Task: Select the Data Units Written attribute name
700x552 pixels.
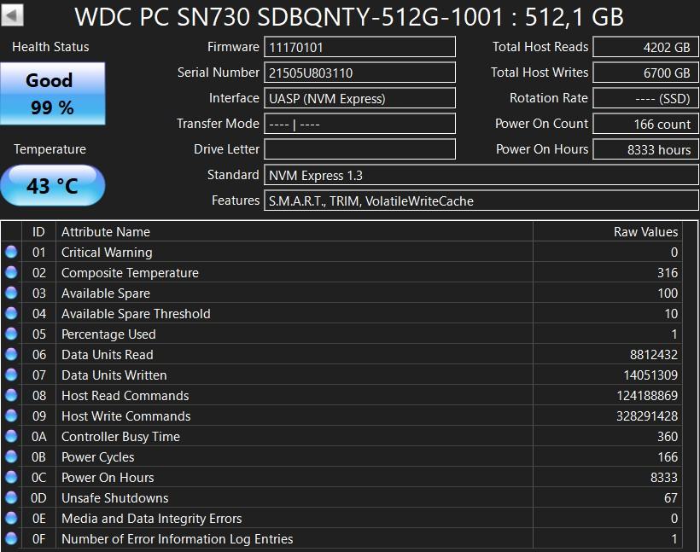Action: click(x=114, y=375)
